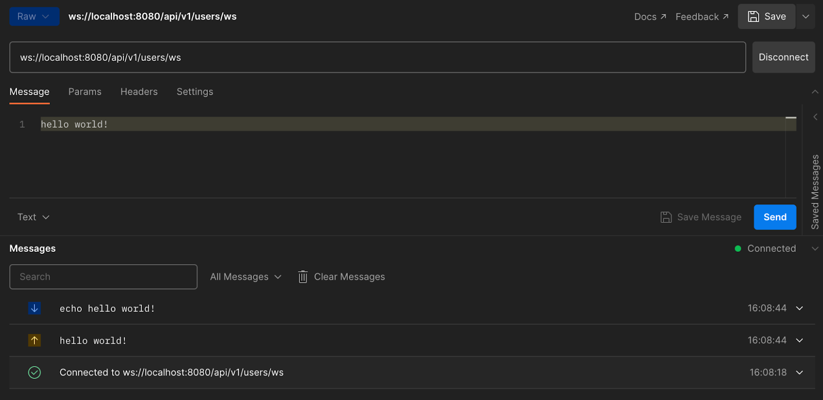Click the Messages section heading

pyautogui.click(x=32, y=249)
